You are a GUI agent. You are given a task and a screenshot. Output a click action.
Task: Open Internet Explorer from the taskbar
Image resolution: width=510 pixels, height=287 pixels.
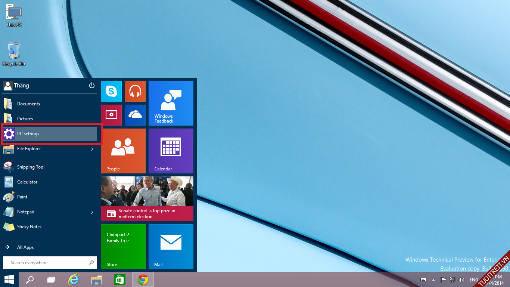click(x=74, y=280)
